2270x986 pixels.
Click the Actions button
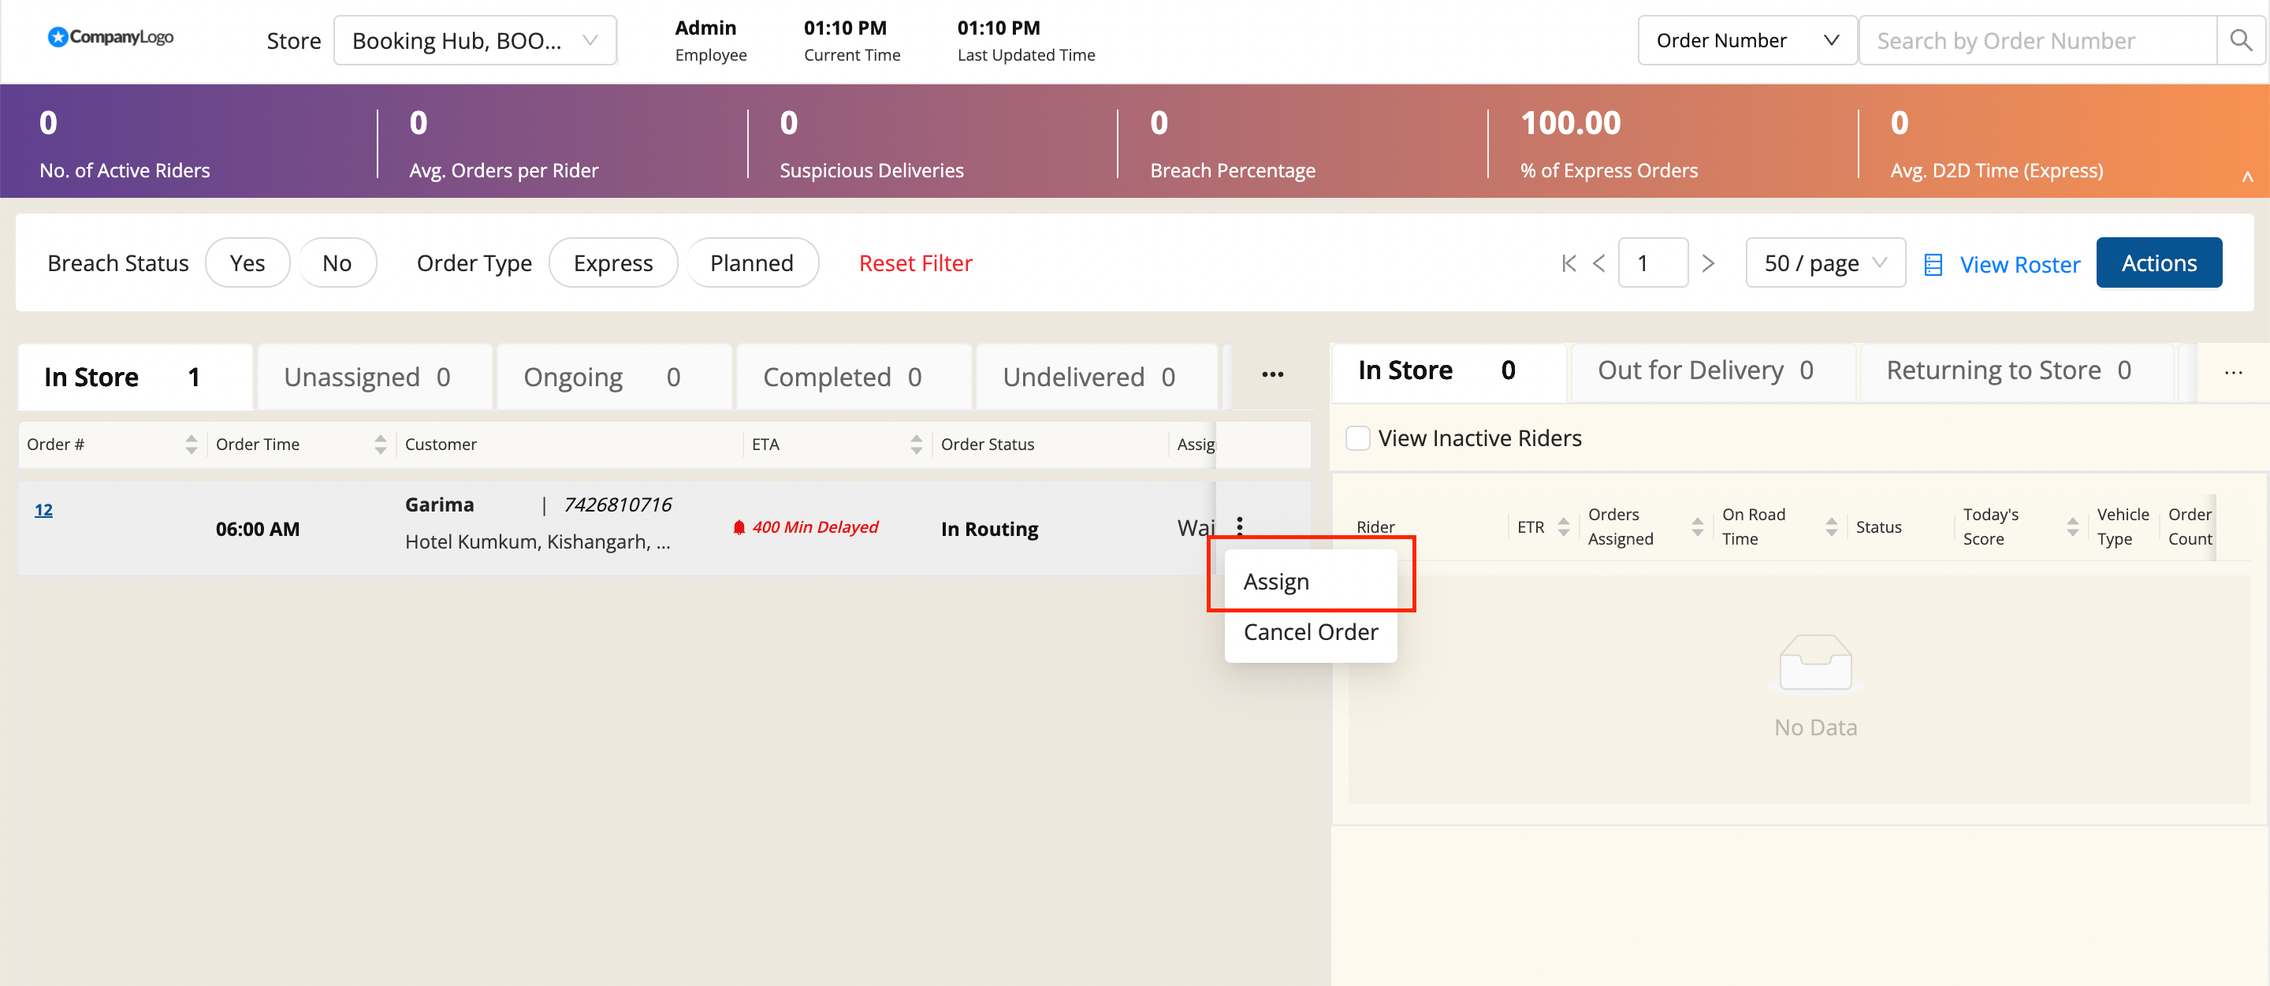pos(2158,263)
